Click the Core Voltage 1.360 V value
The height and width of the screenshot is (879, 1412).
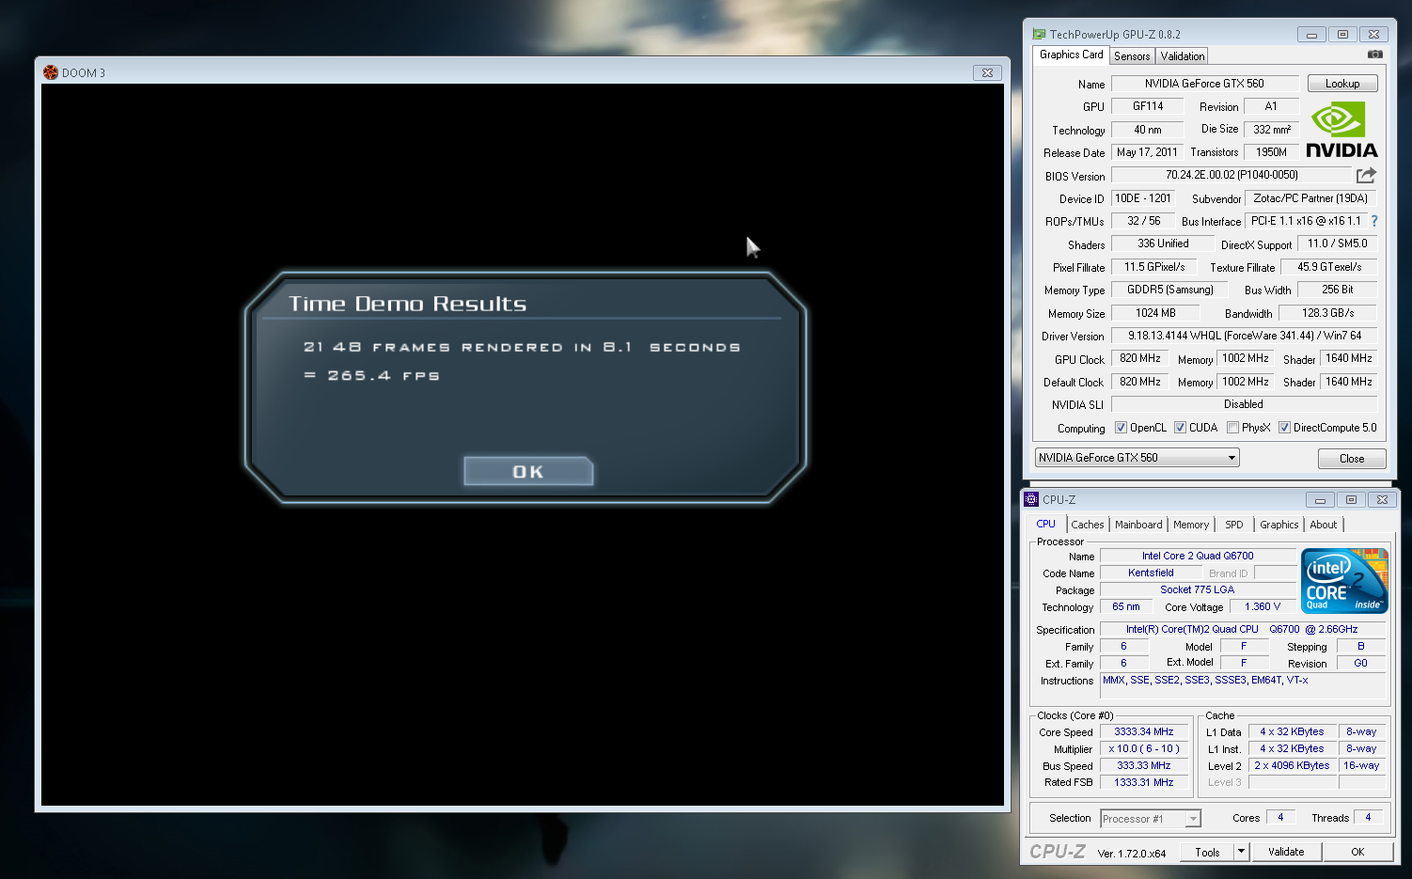(1263, 606)
